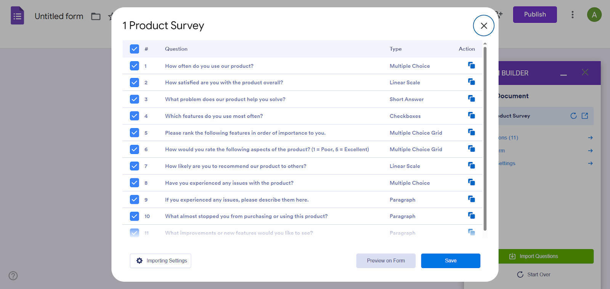The height and width of the screenshot is (289, 610).
Task: Click Start Over in Builder panel
Action: point(534,275)
